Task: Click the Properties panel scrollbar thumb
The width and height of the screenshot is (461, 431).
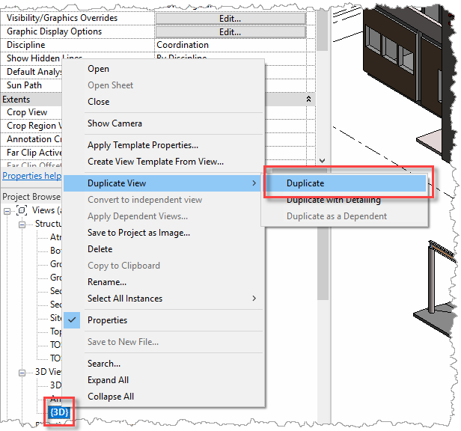Action: point(323,31)
